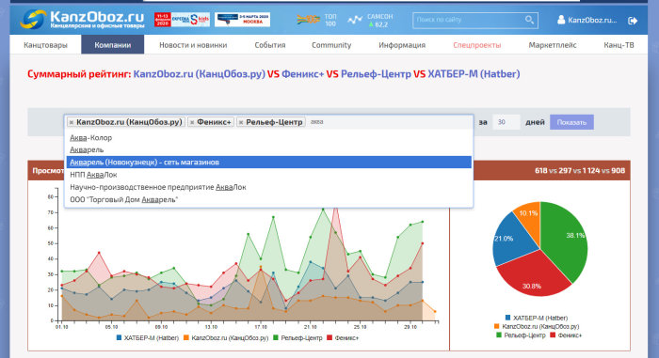Click the logout arrow icon
This screenshot has height=358, width=659.
tap(633, 20)
